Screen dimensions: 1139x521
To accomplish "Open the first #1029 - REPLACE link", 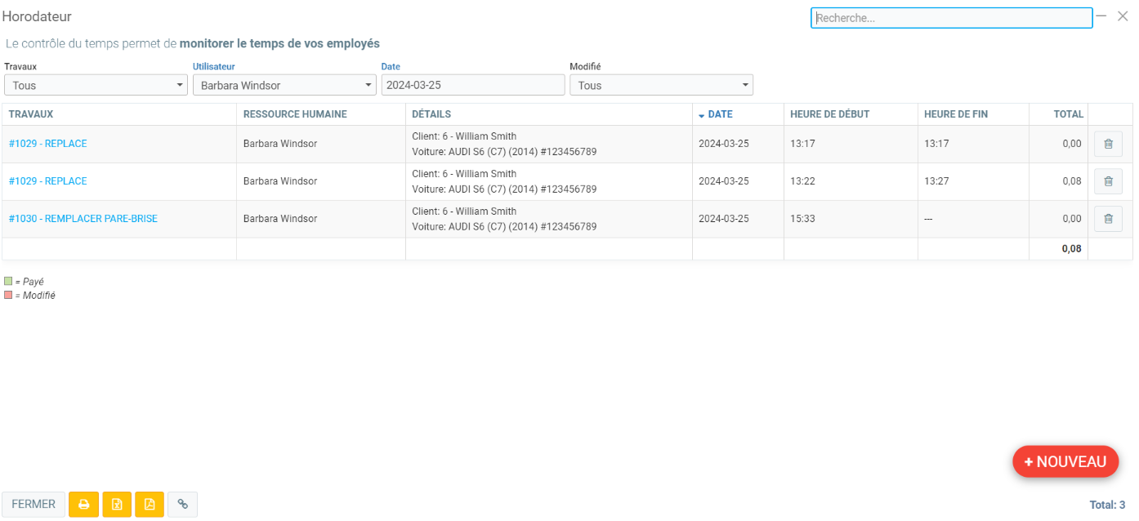I will click(x=47, y=144).
